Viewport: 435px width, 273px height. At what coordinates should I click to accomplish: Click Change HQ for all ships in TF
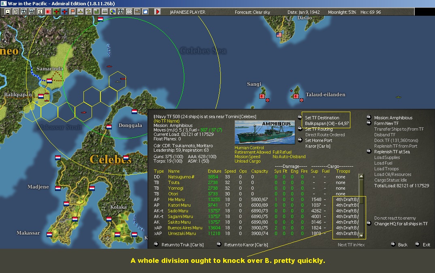[401, 224]
